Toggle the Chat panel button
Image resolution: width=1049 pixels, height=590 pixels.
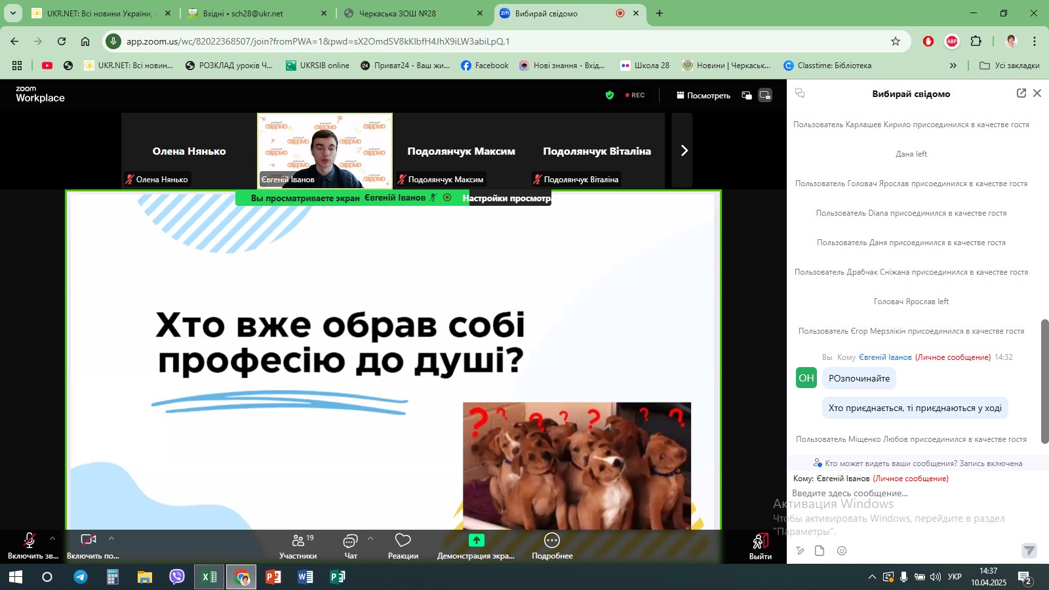pyautogui.click(x=351, y=546)
